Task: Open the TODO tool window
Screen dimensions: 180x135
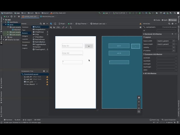Action: pos(37,120)
